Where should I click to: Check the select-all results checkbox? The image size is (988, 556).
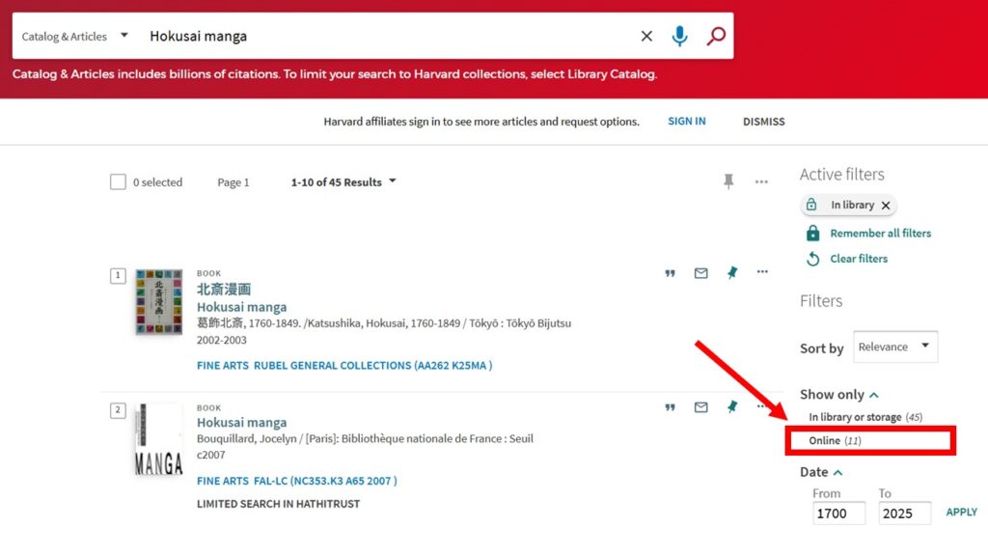119,182
